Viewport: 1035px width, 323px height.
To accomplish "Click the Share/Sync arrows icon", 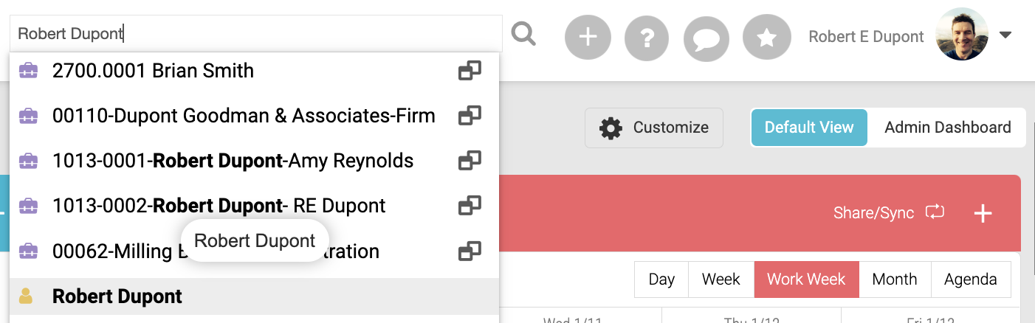I will [935, 212].
